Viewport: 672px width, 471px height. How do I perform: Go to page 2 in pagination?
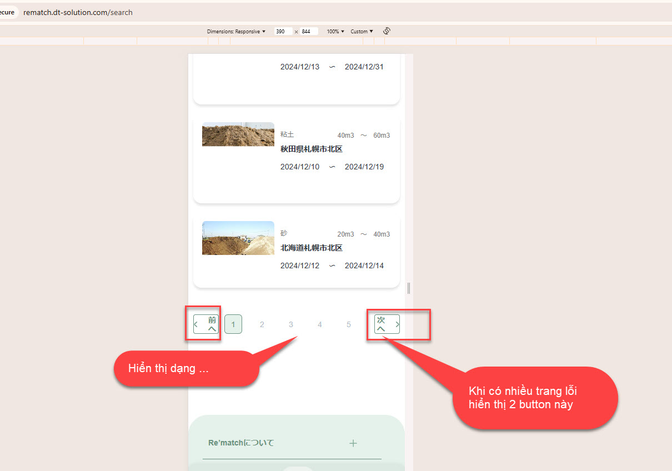[262, 324]
